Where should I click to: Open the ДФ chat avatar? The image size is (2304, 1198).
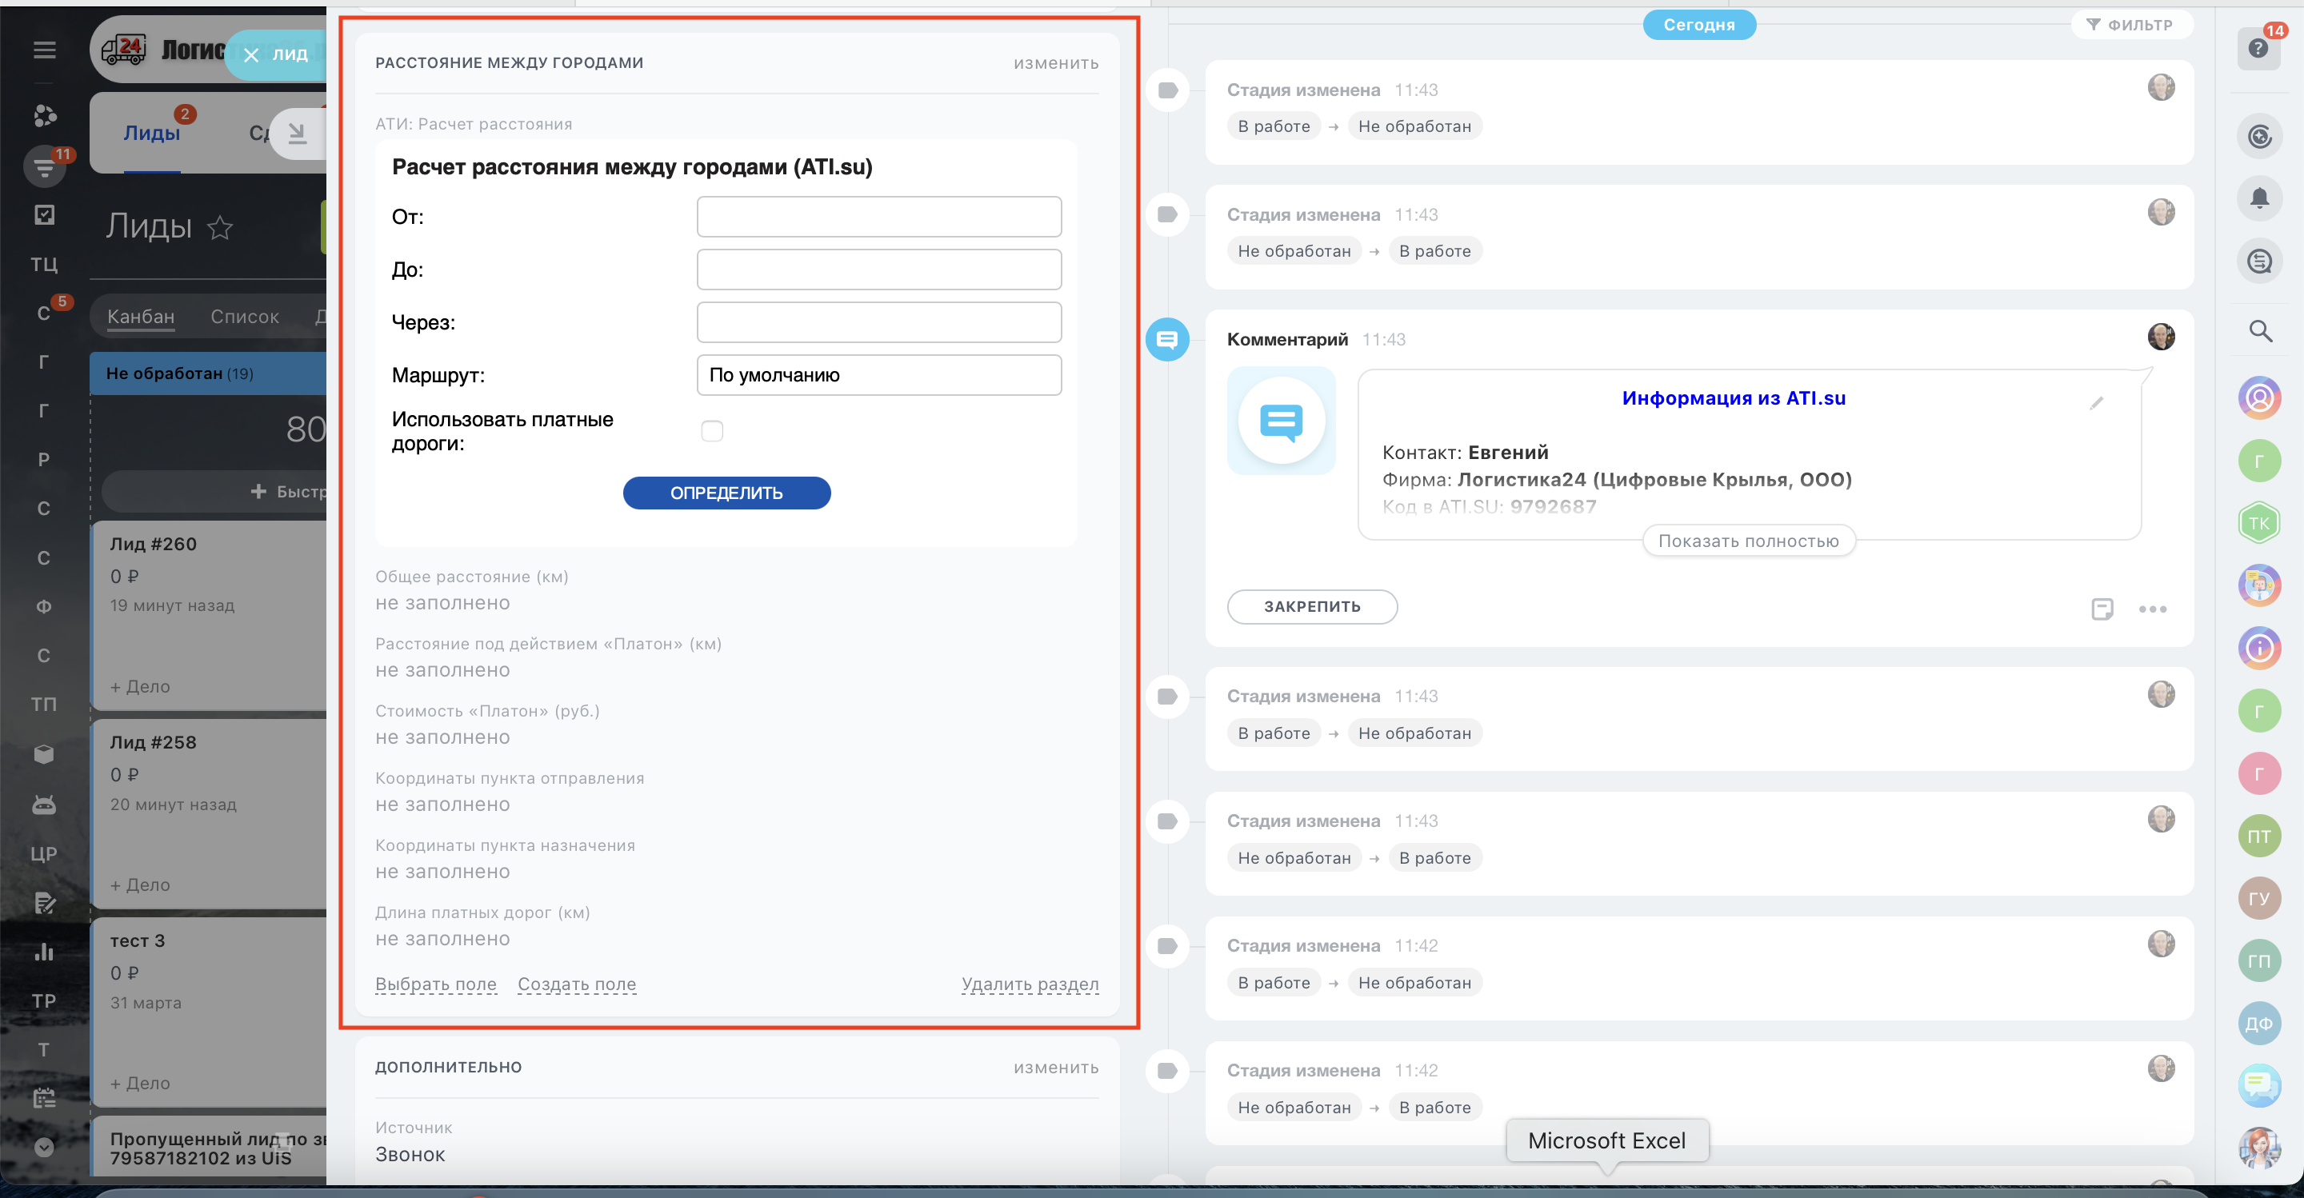tap(2259, 1024)
